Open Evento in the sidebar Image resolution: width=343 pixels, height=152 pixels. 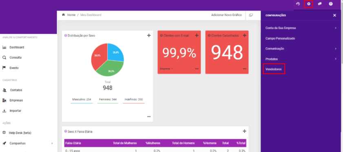point(14,68)
